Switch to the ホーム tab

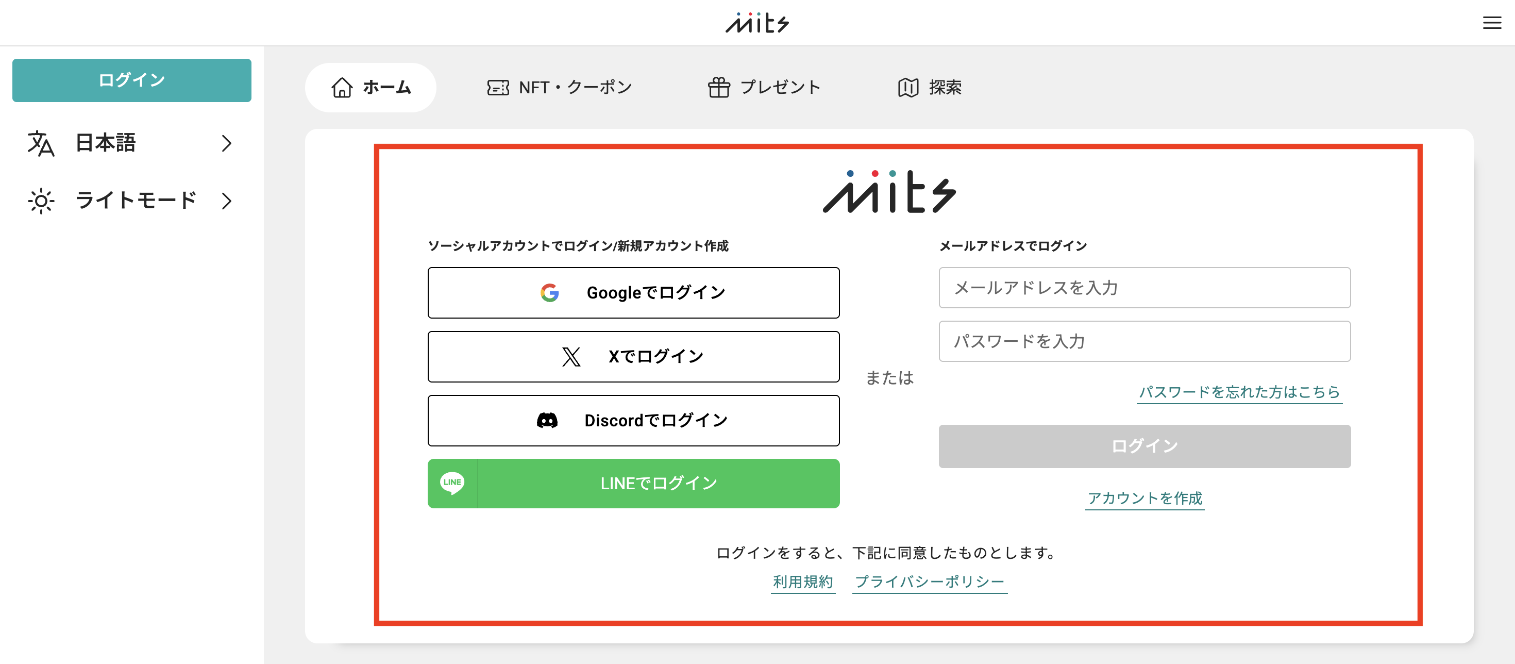tap(371, 88)
